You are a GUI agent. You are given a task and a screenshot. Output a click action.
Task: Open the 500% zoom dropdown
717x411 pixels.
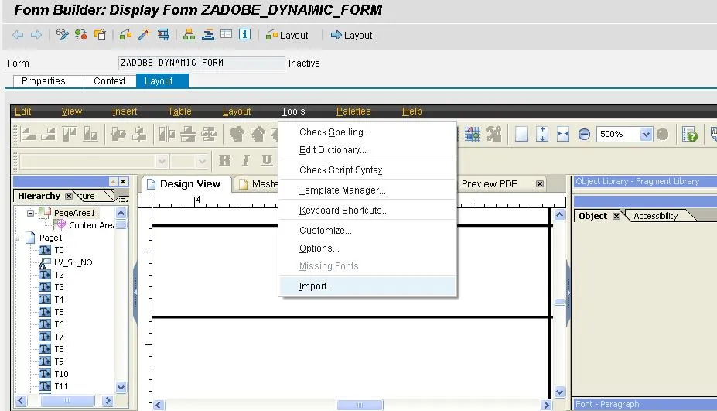[x=645, y=134]
